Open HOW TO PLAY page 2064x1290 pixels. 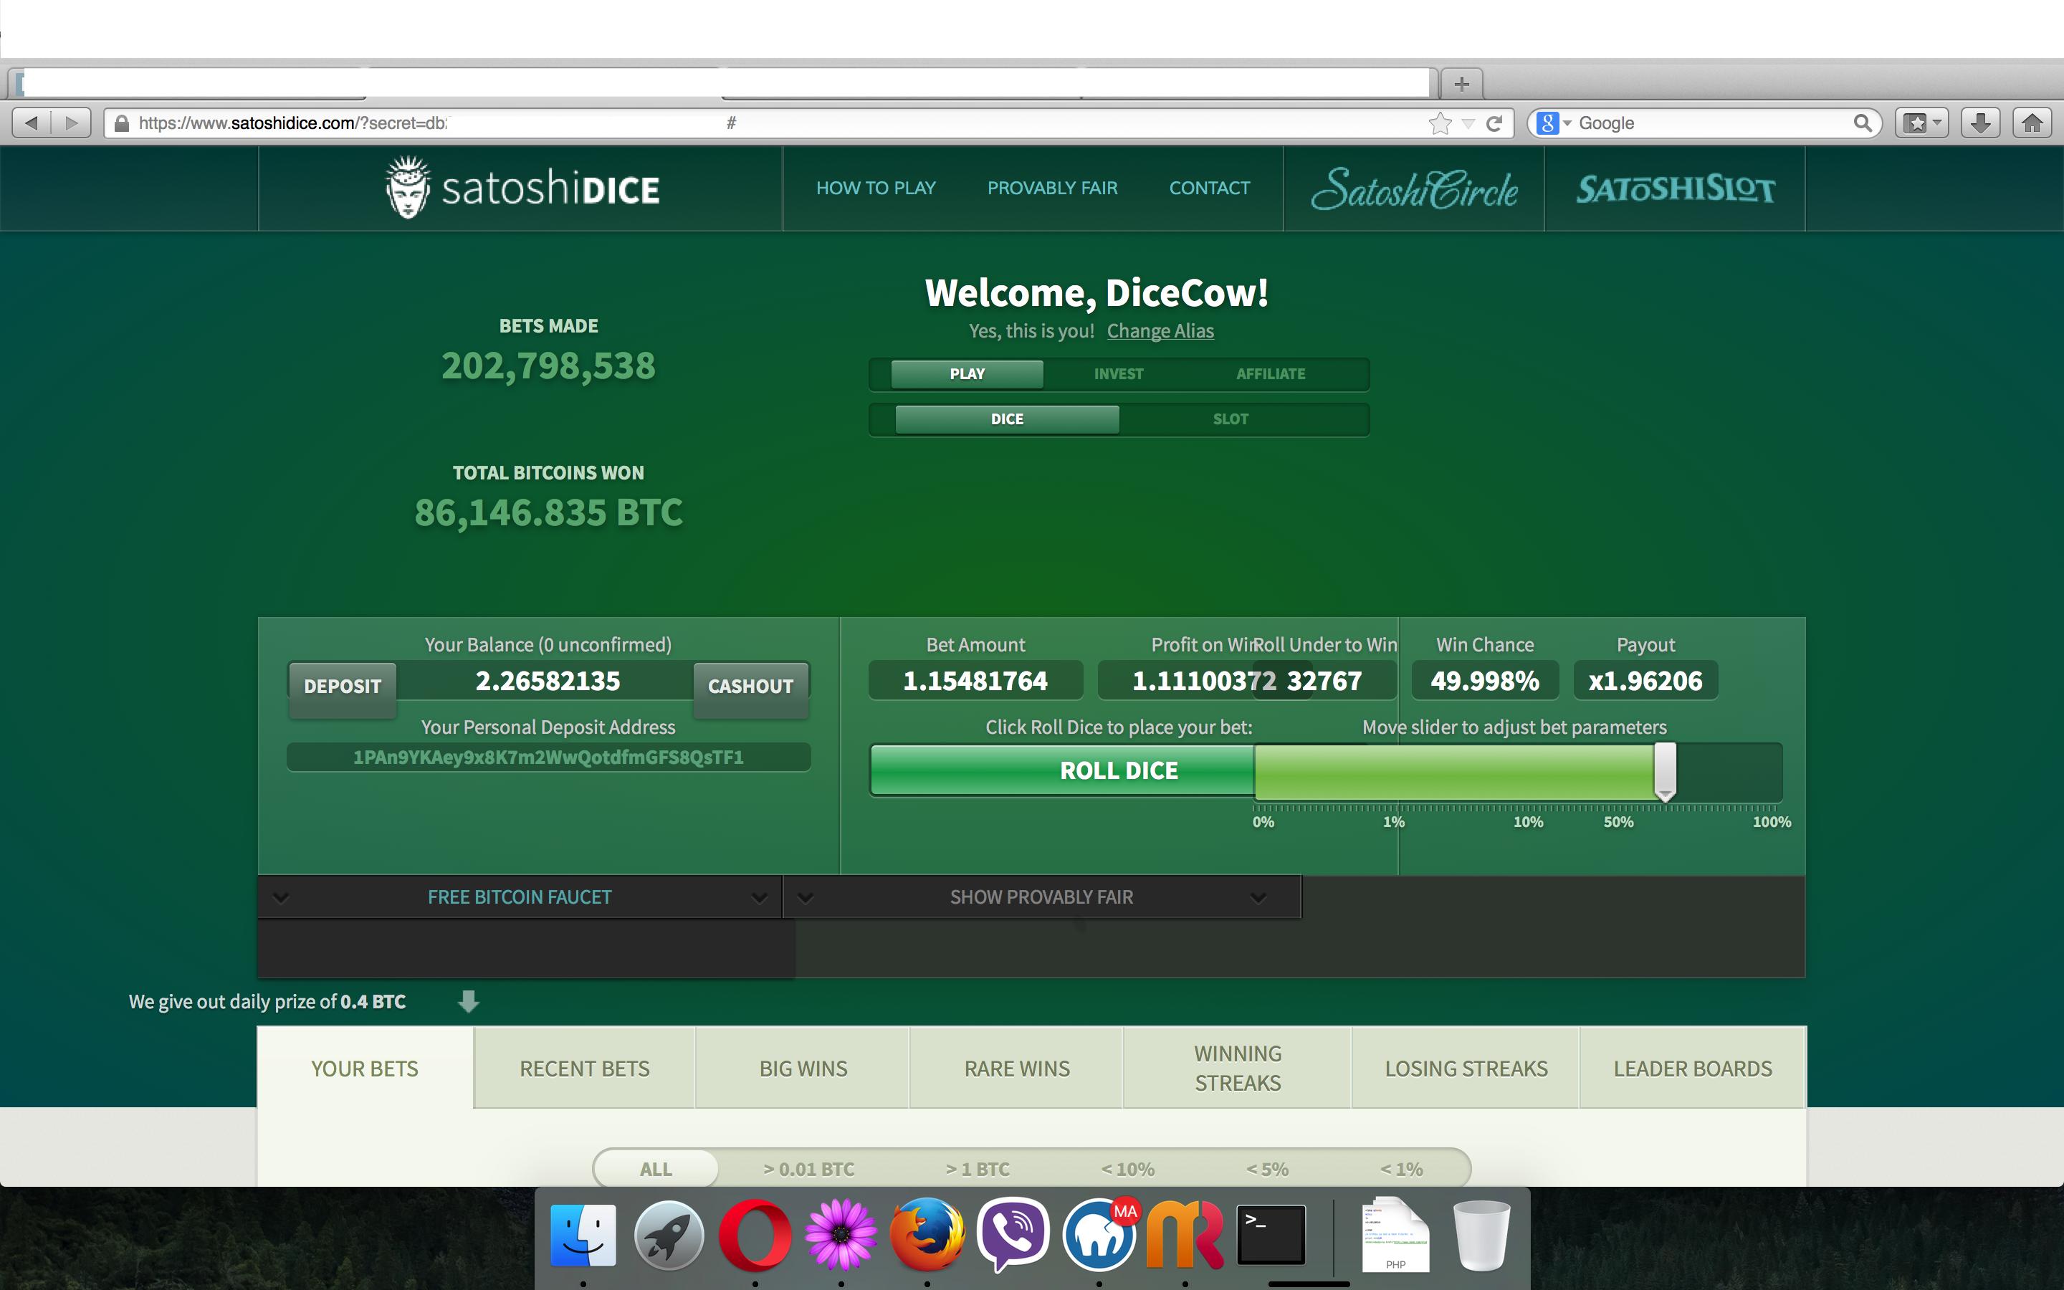(876, 188)
